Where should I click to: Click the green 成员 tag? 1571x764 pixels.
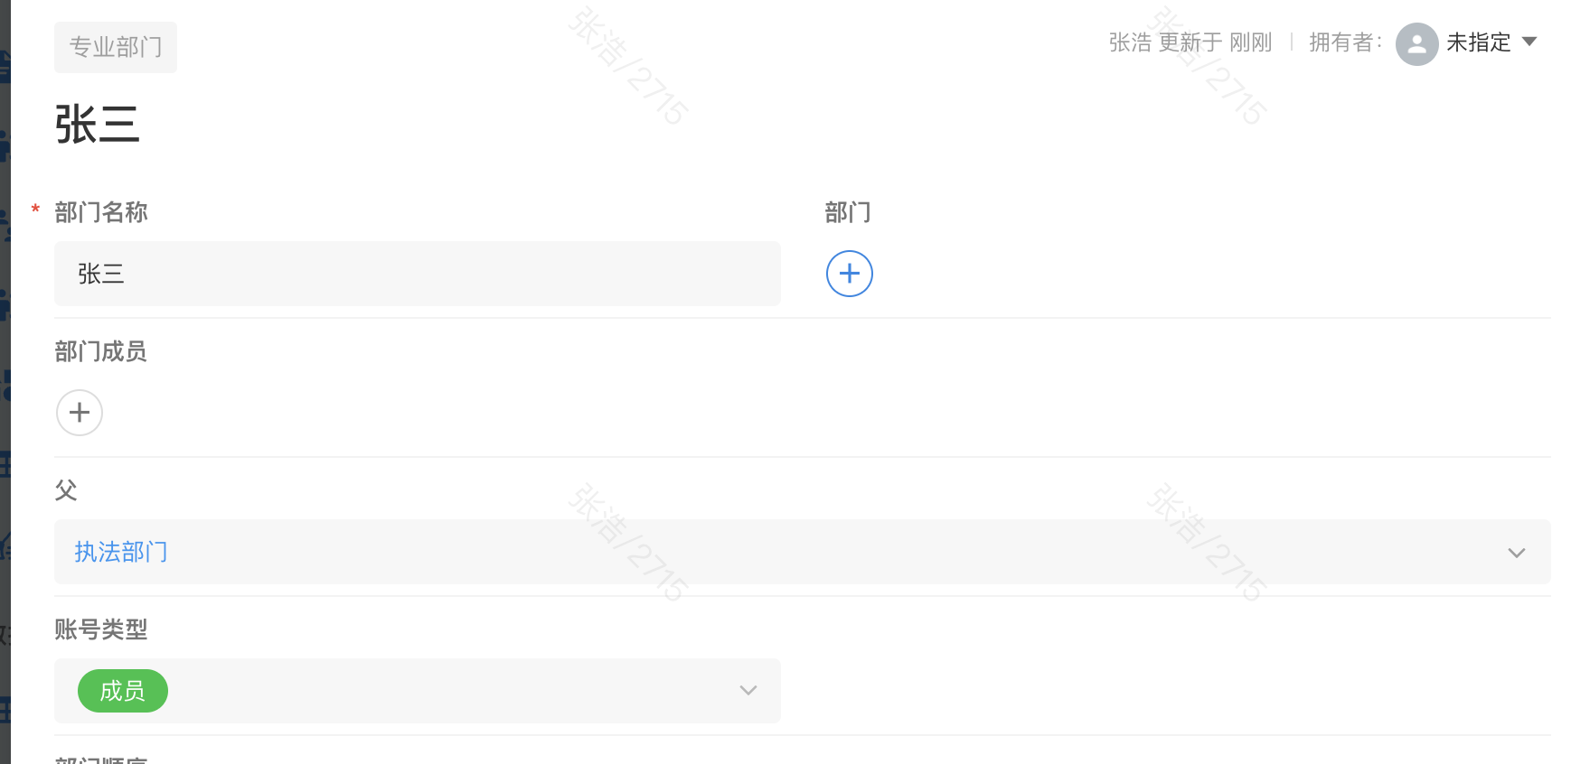pos(123,691)
